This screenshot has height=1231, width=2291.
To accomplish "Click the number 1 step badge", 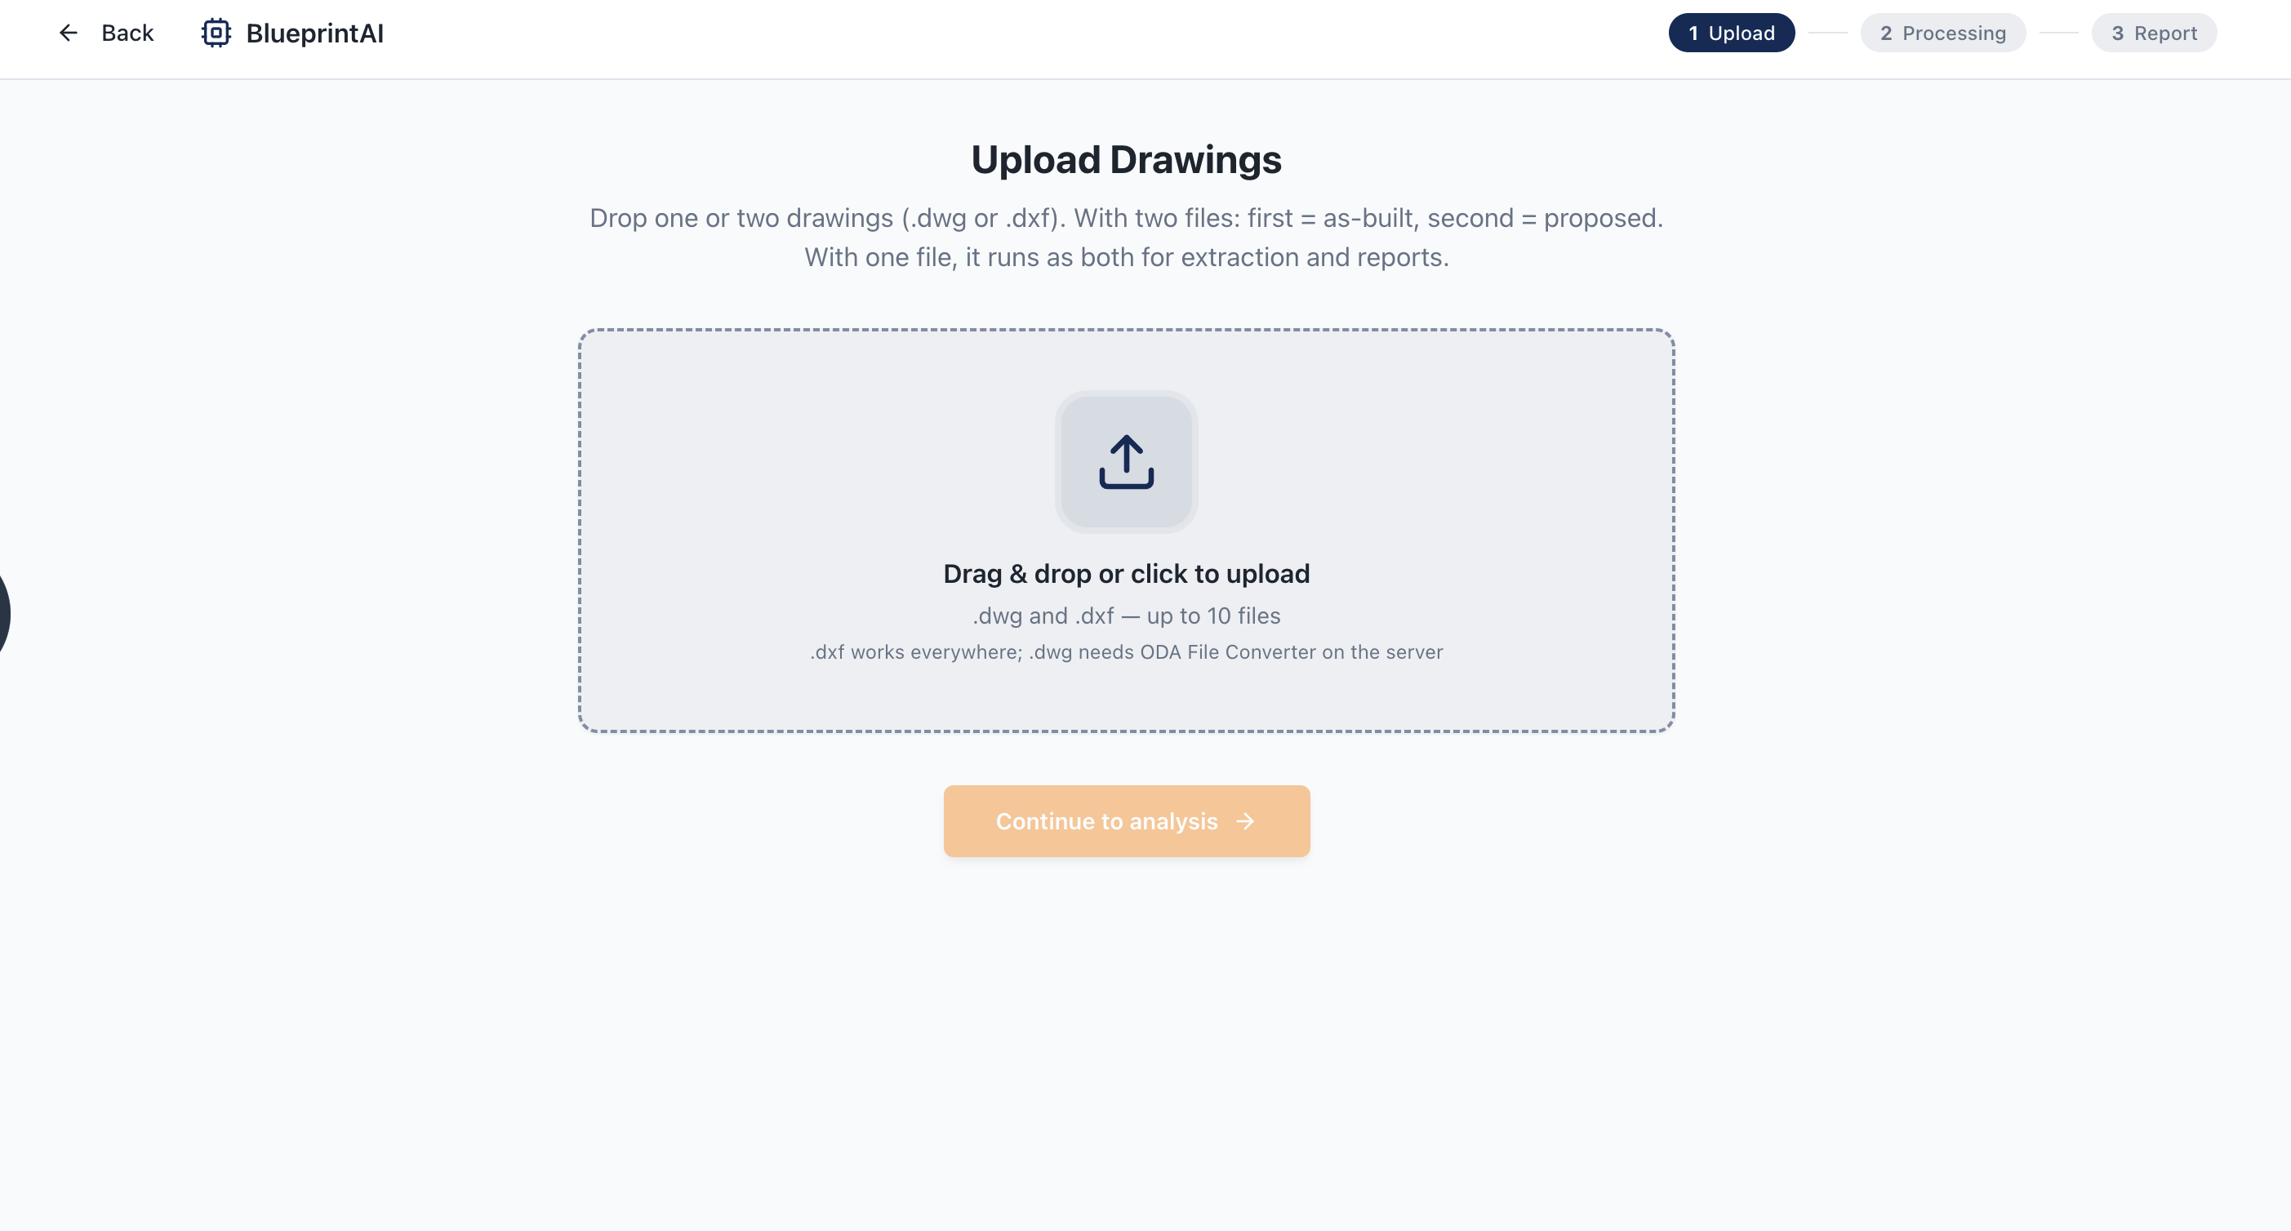I will point(1693,33).
